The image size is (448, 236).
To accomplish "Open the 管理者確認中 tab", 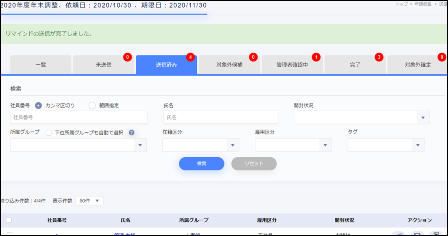I will click(292, 65).
